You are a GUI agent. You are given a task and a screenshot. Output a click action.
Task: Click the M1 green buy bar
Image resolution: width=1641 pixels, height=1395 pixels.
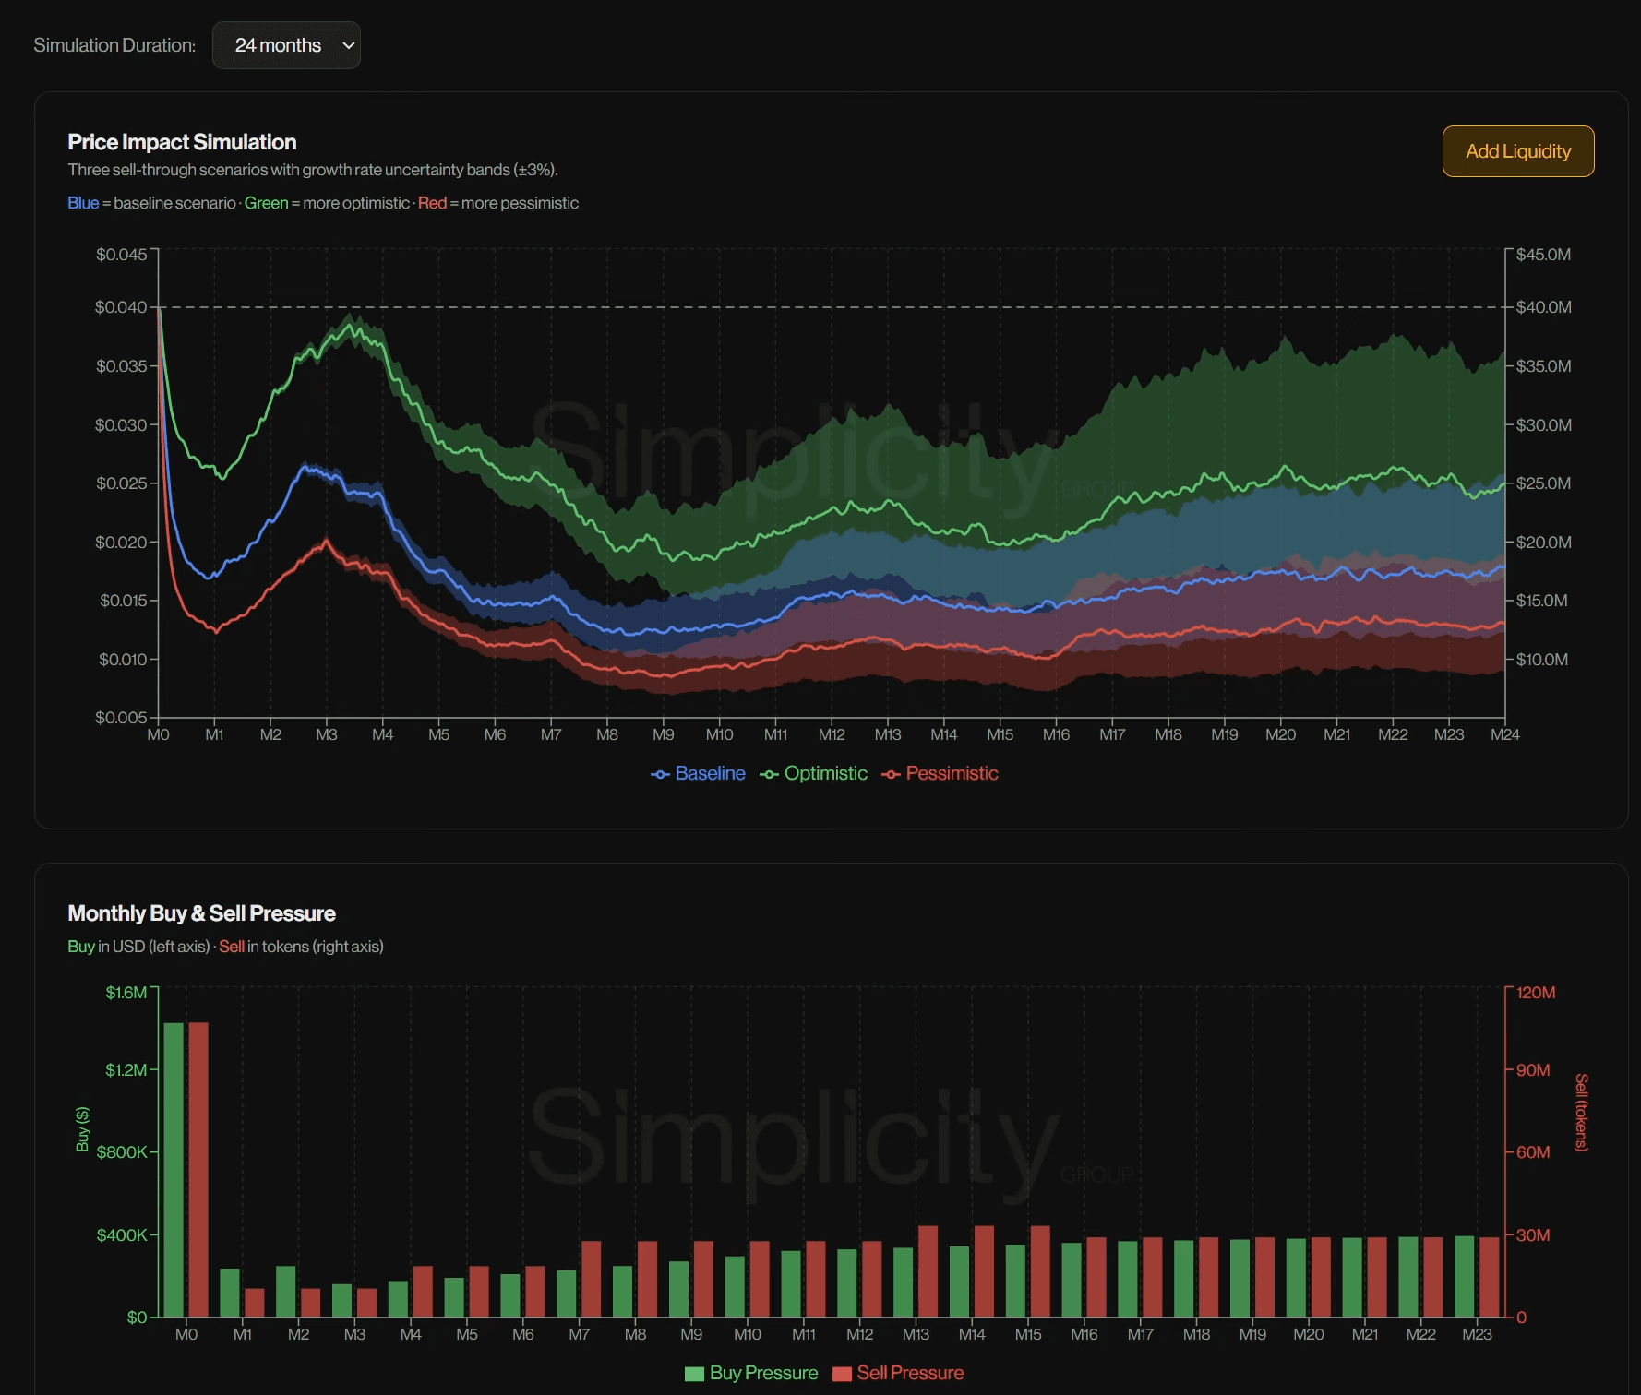(230, 1293)
